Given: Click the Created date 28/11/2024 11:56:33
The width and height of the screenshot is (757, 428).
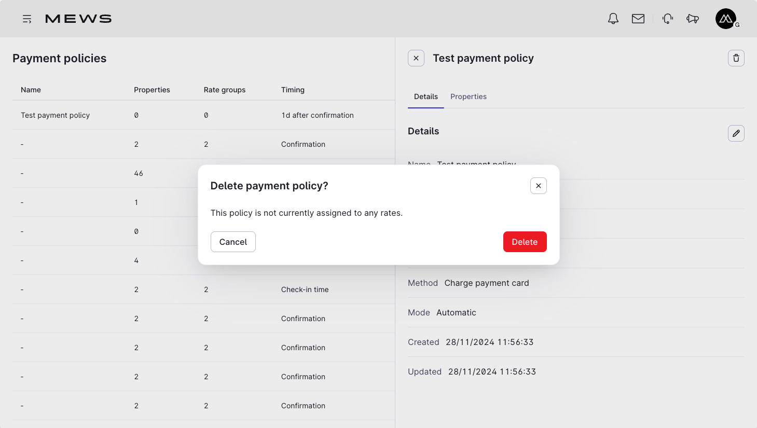Looking at the screenshot, I should (x=490, y=342).
